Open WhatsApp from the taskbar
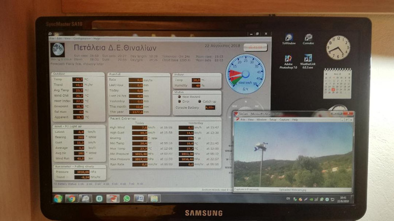This screenshot has height=221, width=394. (x=127, y=198)
